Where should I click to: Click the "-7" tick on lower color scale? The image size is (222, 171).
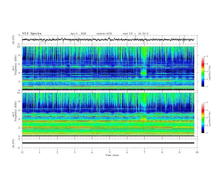point(207,133)
